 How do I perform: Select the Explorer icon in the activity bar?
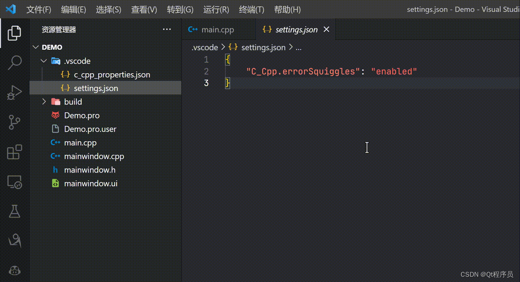click(x=15, y=33)
